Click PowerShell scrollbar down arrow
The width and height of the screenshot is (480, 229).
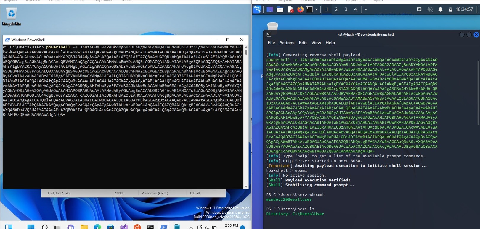[246, 187]
